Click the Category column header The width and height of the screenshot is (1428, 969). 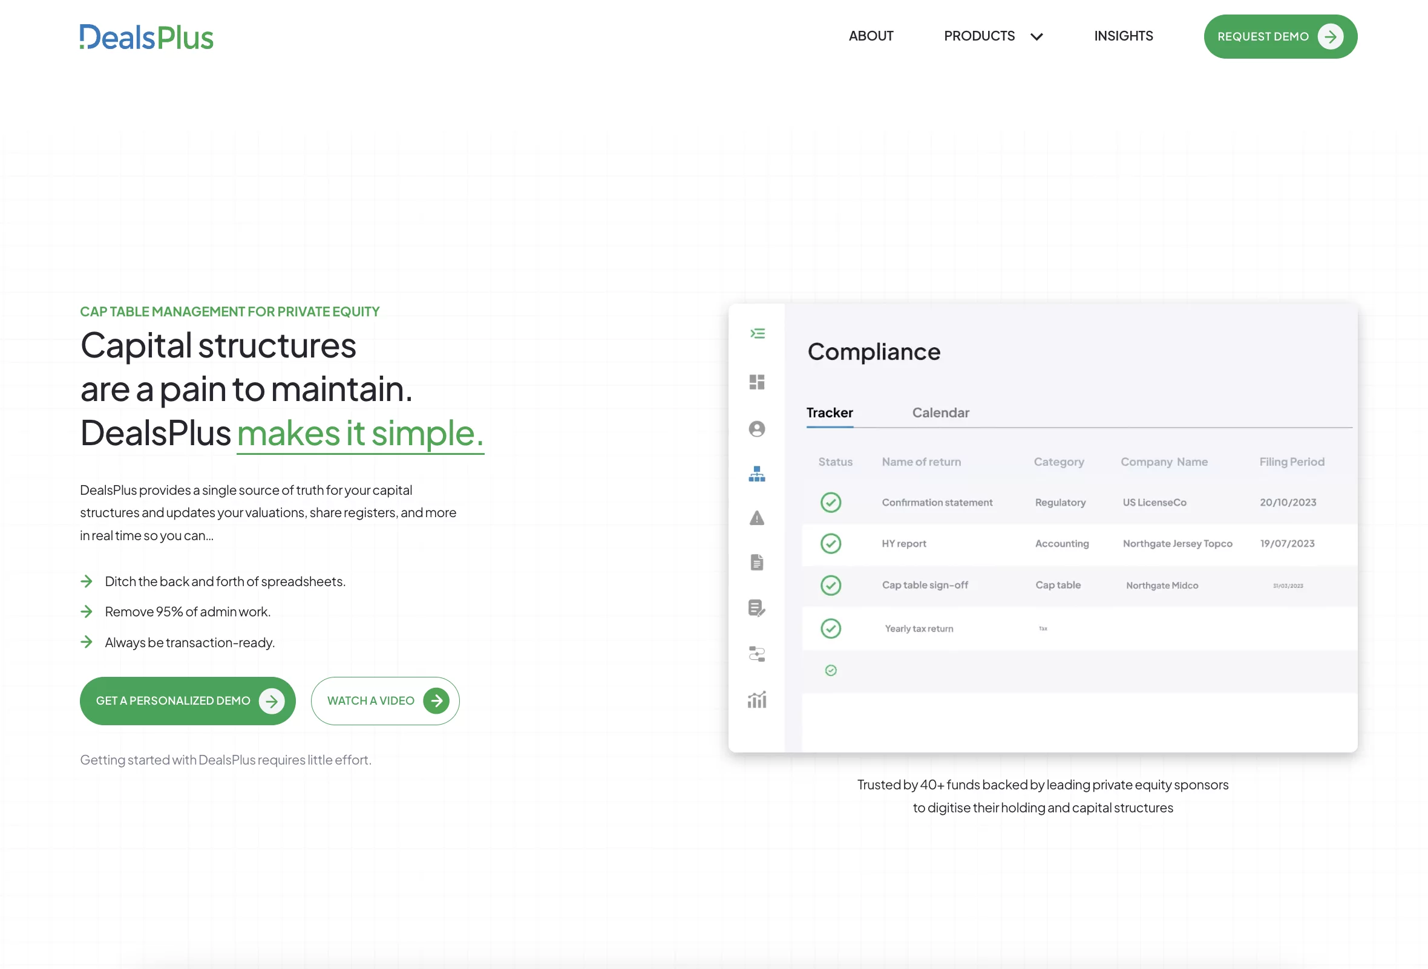[1059, 462]
